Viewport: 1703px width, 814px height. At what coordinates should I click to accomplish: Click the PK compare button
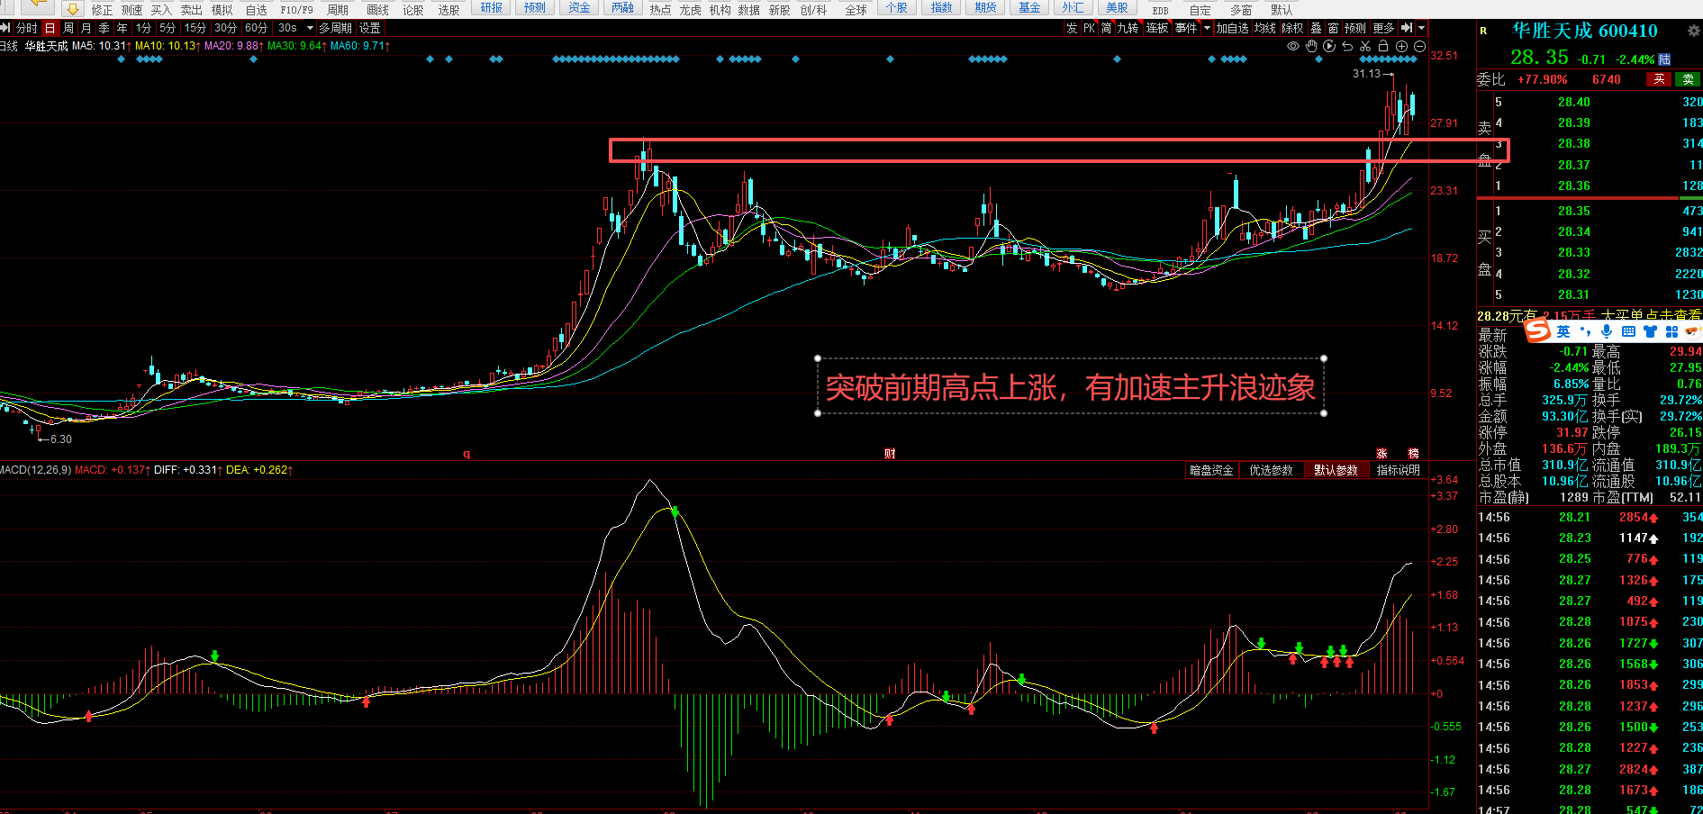1089,28
